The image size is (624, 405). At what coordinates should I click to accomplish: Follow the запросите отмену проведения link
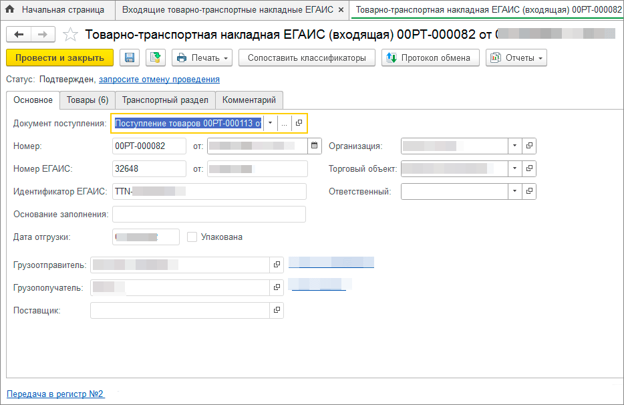pos(159,80)
